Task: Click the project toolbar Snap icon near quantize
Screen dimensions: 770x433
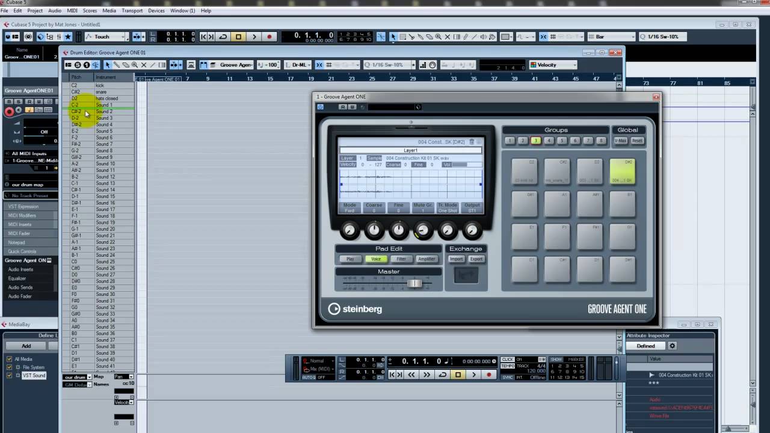Action: coord(543,37)
